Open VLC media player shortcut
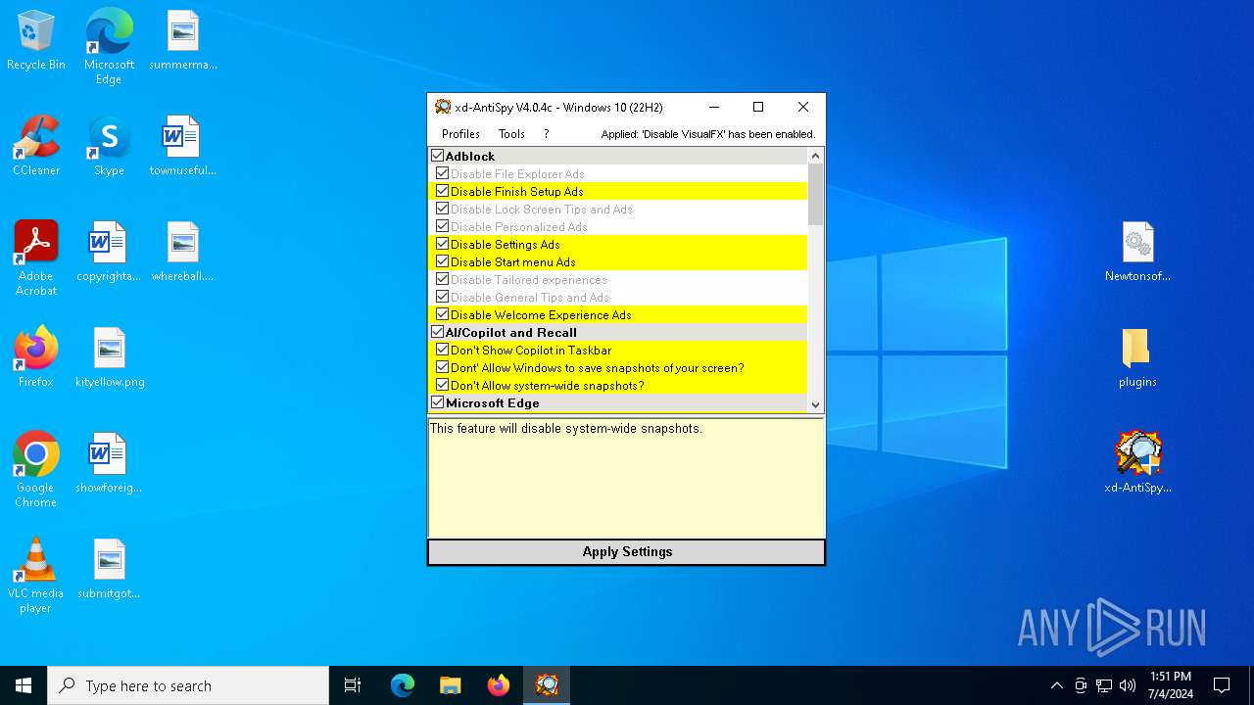Screen dimensions: 1254x705 [x=36, y=576]
